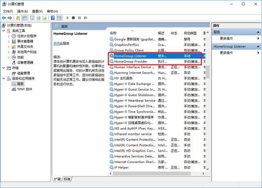Select the 计算机管理(本地) root node

coord(17,25)
